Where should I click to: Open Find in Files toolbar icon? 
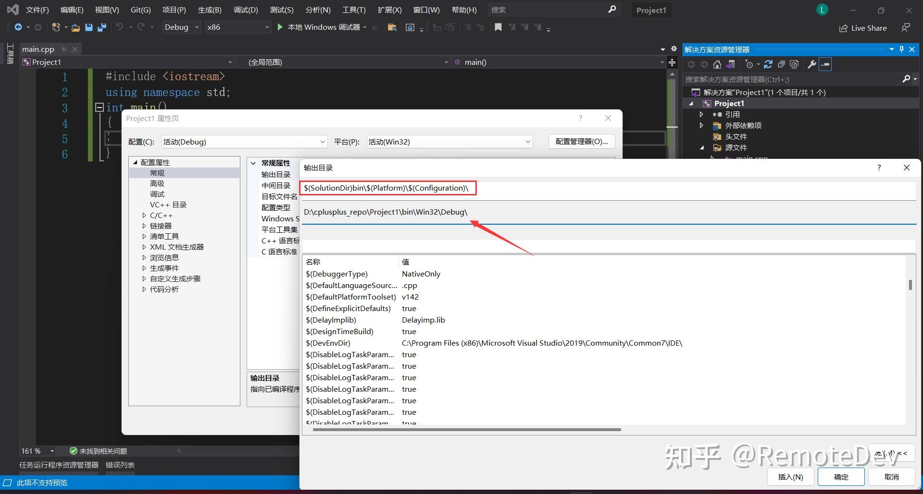(x=392, y=27)
